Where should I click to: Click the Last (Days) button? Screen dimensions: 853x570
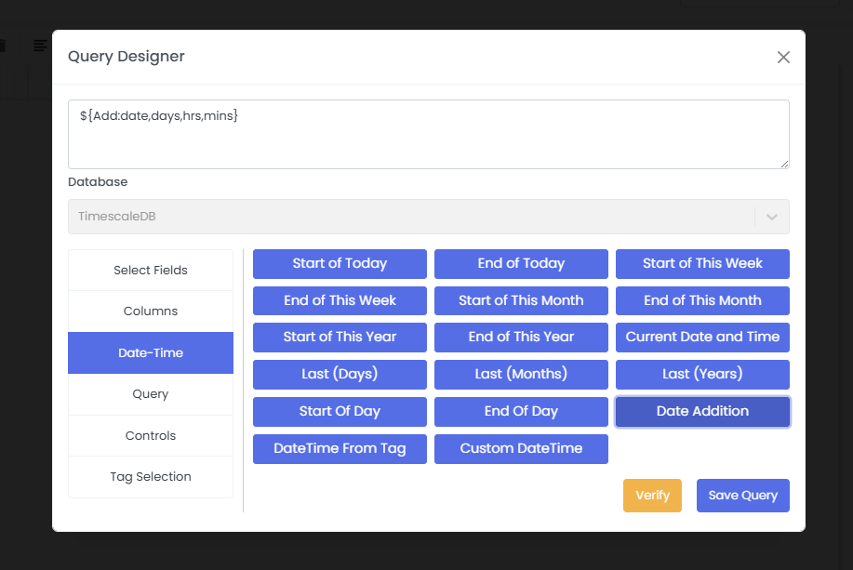coord(340,374)
